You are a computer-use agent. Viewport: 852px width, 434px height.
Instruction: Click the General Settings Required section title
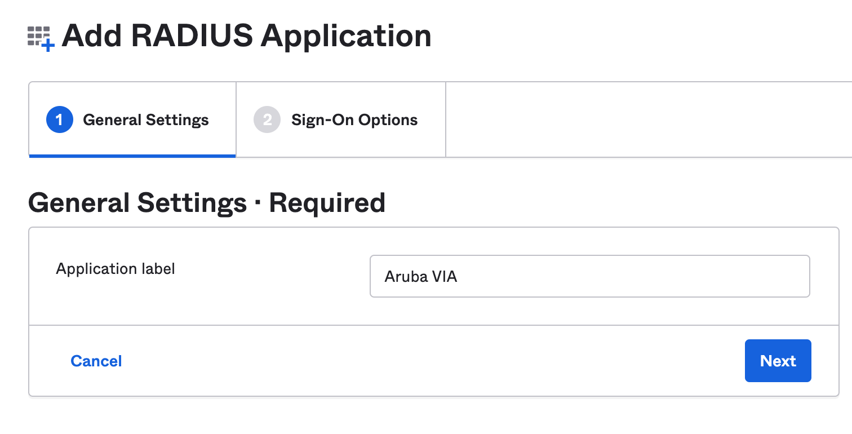click(206, 202)
